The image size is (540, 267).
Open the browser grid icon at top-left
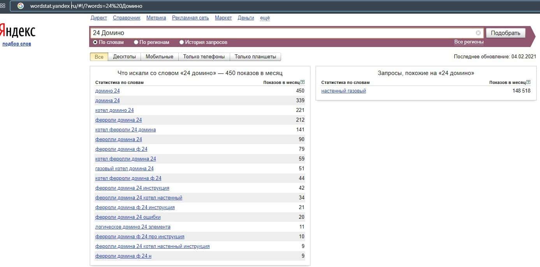(2, 6)
